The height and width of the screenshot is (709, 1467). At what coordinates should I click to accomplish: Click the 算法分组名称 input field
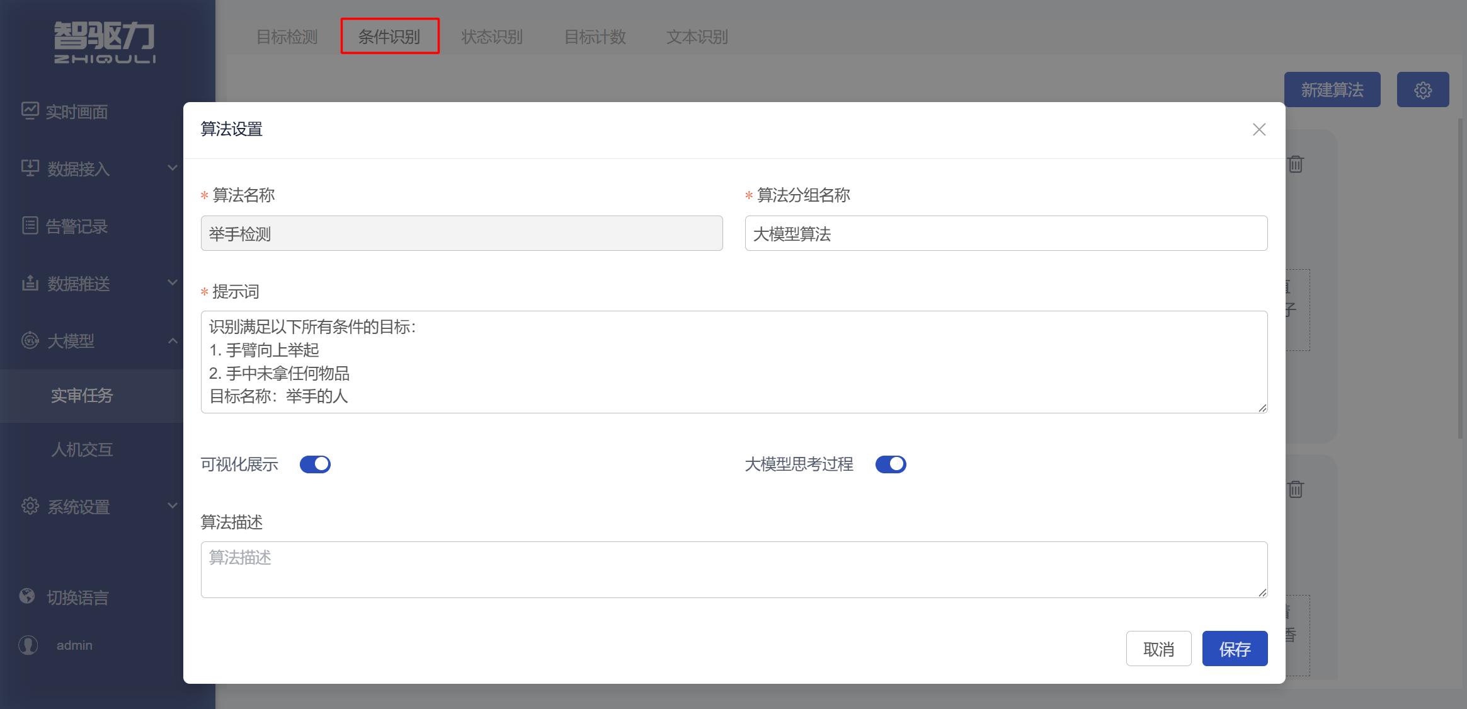click(x=1006, y=233)
